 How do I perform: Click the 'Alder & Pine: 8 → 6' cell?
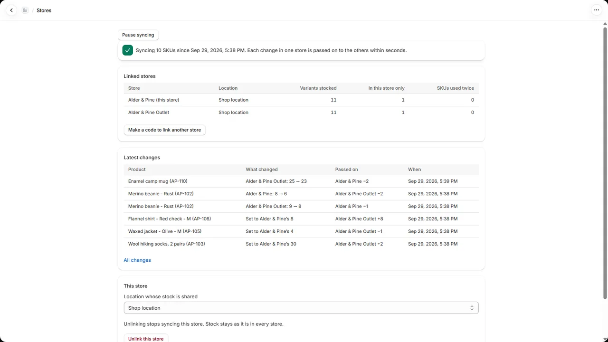[266, 194]
